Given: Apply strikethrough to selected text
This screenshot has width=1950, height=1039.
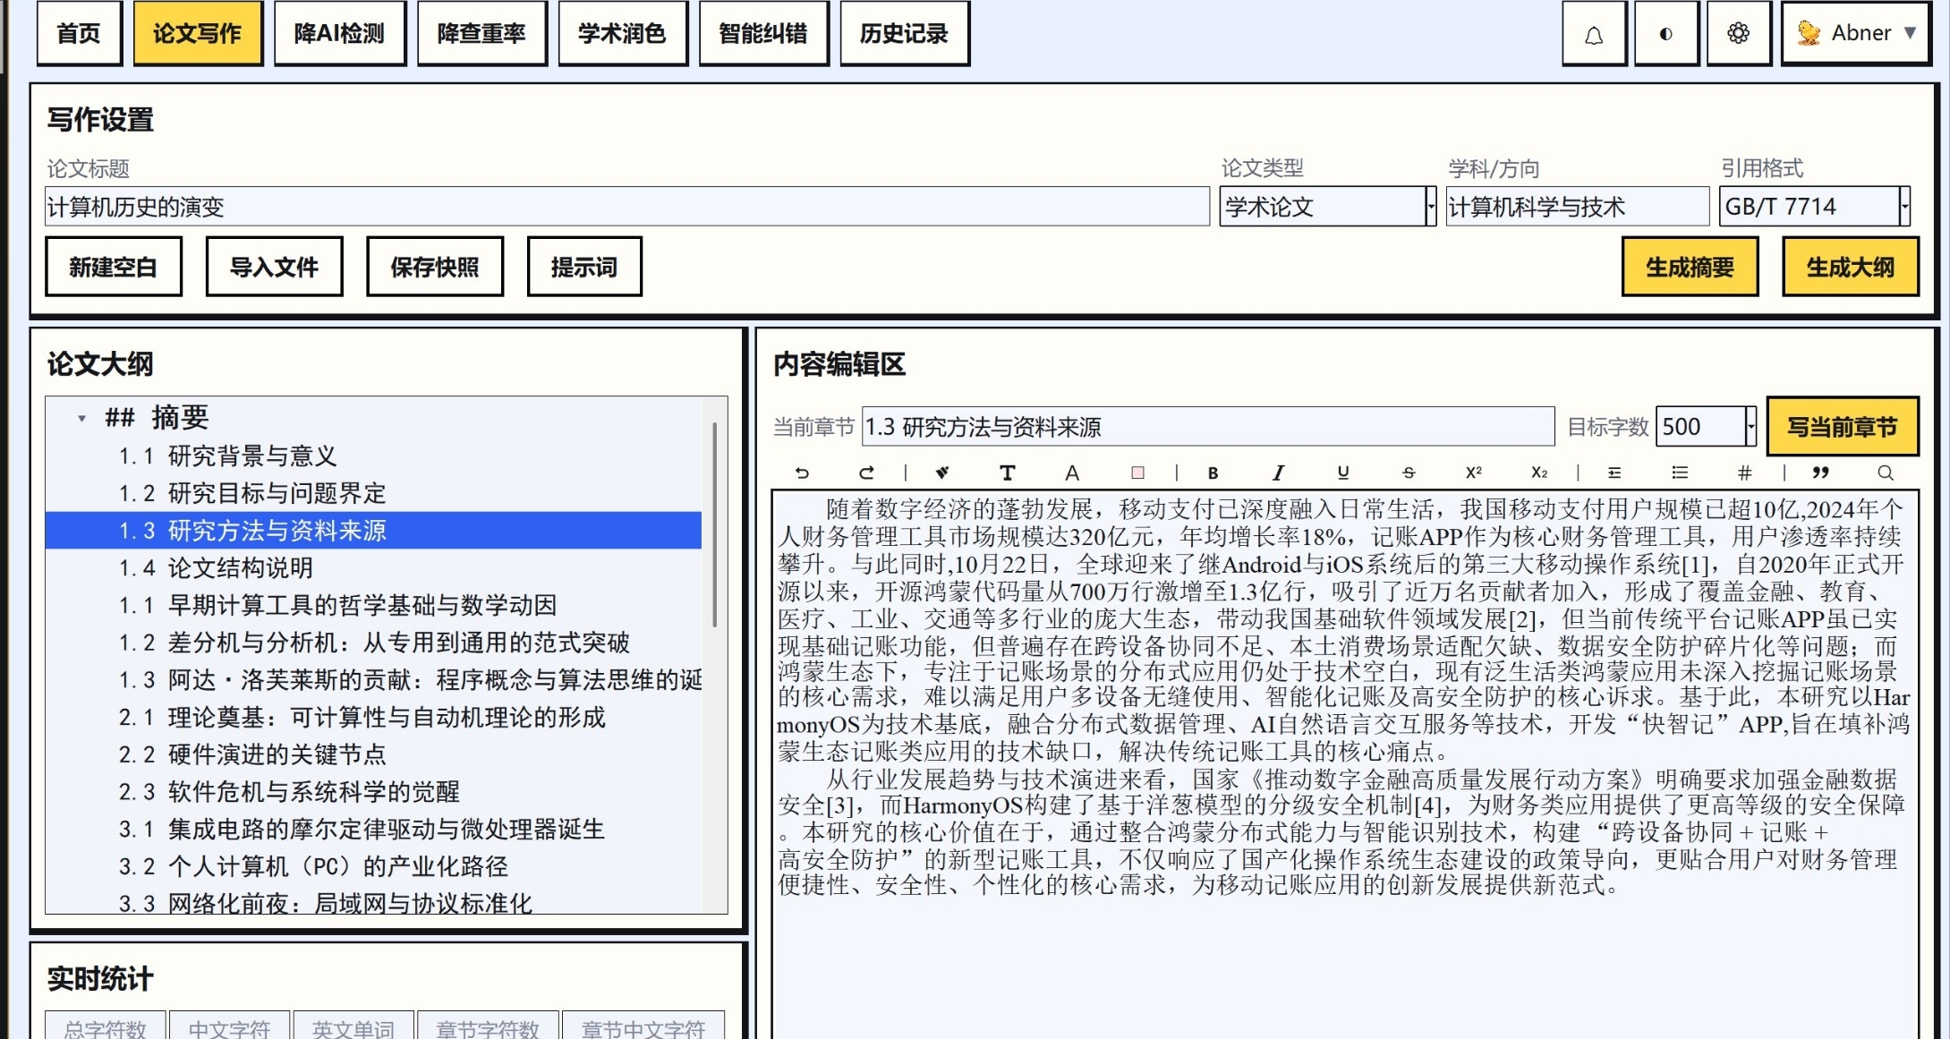Looking at the screenshot, I should (x=1408, y=473).
